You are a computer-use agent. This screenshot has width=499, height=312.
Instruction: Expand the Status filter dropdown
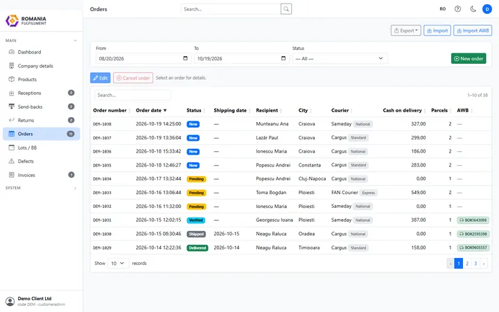pos(340,58)
